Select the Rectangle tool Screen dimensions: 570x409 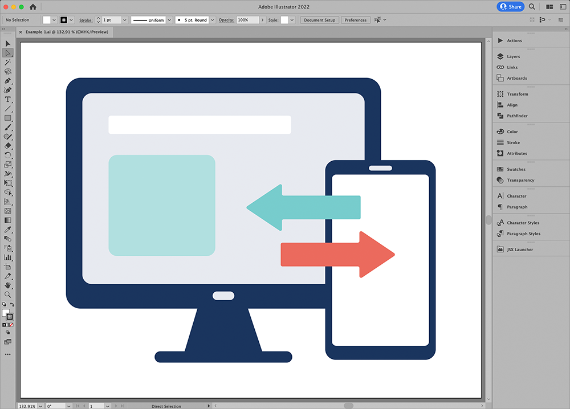point(7,118)
